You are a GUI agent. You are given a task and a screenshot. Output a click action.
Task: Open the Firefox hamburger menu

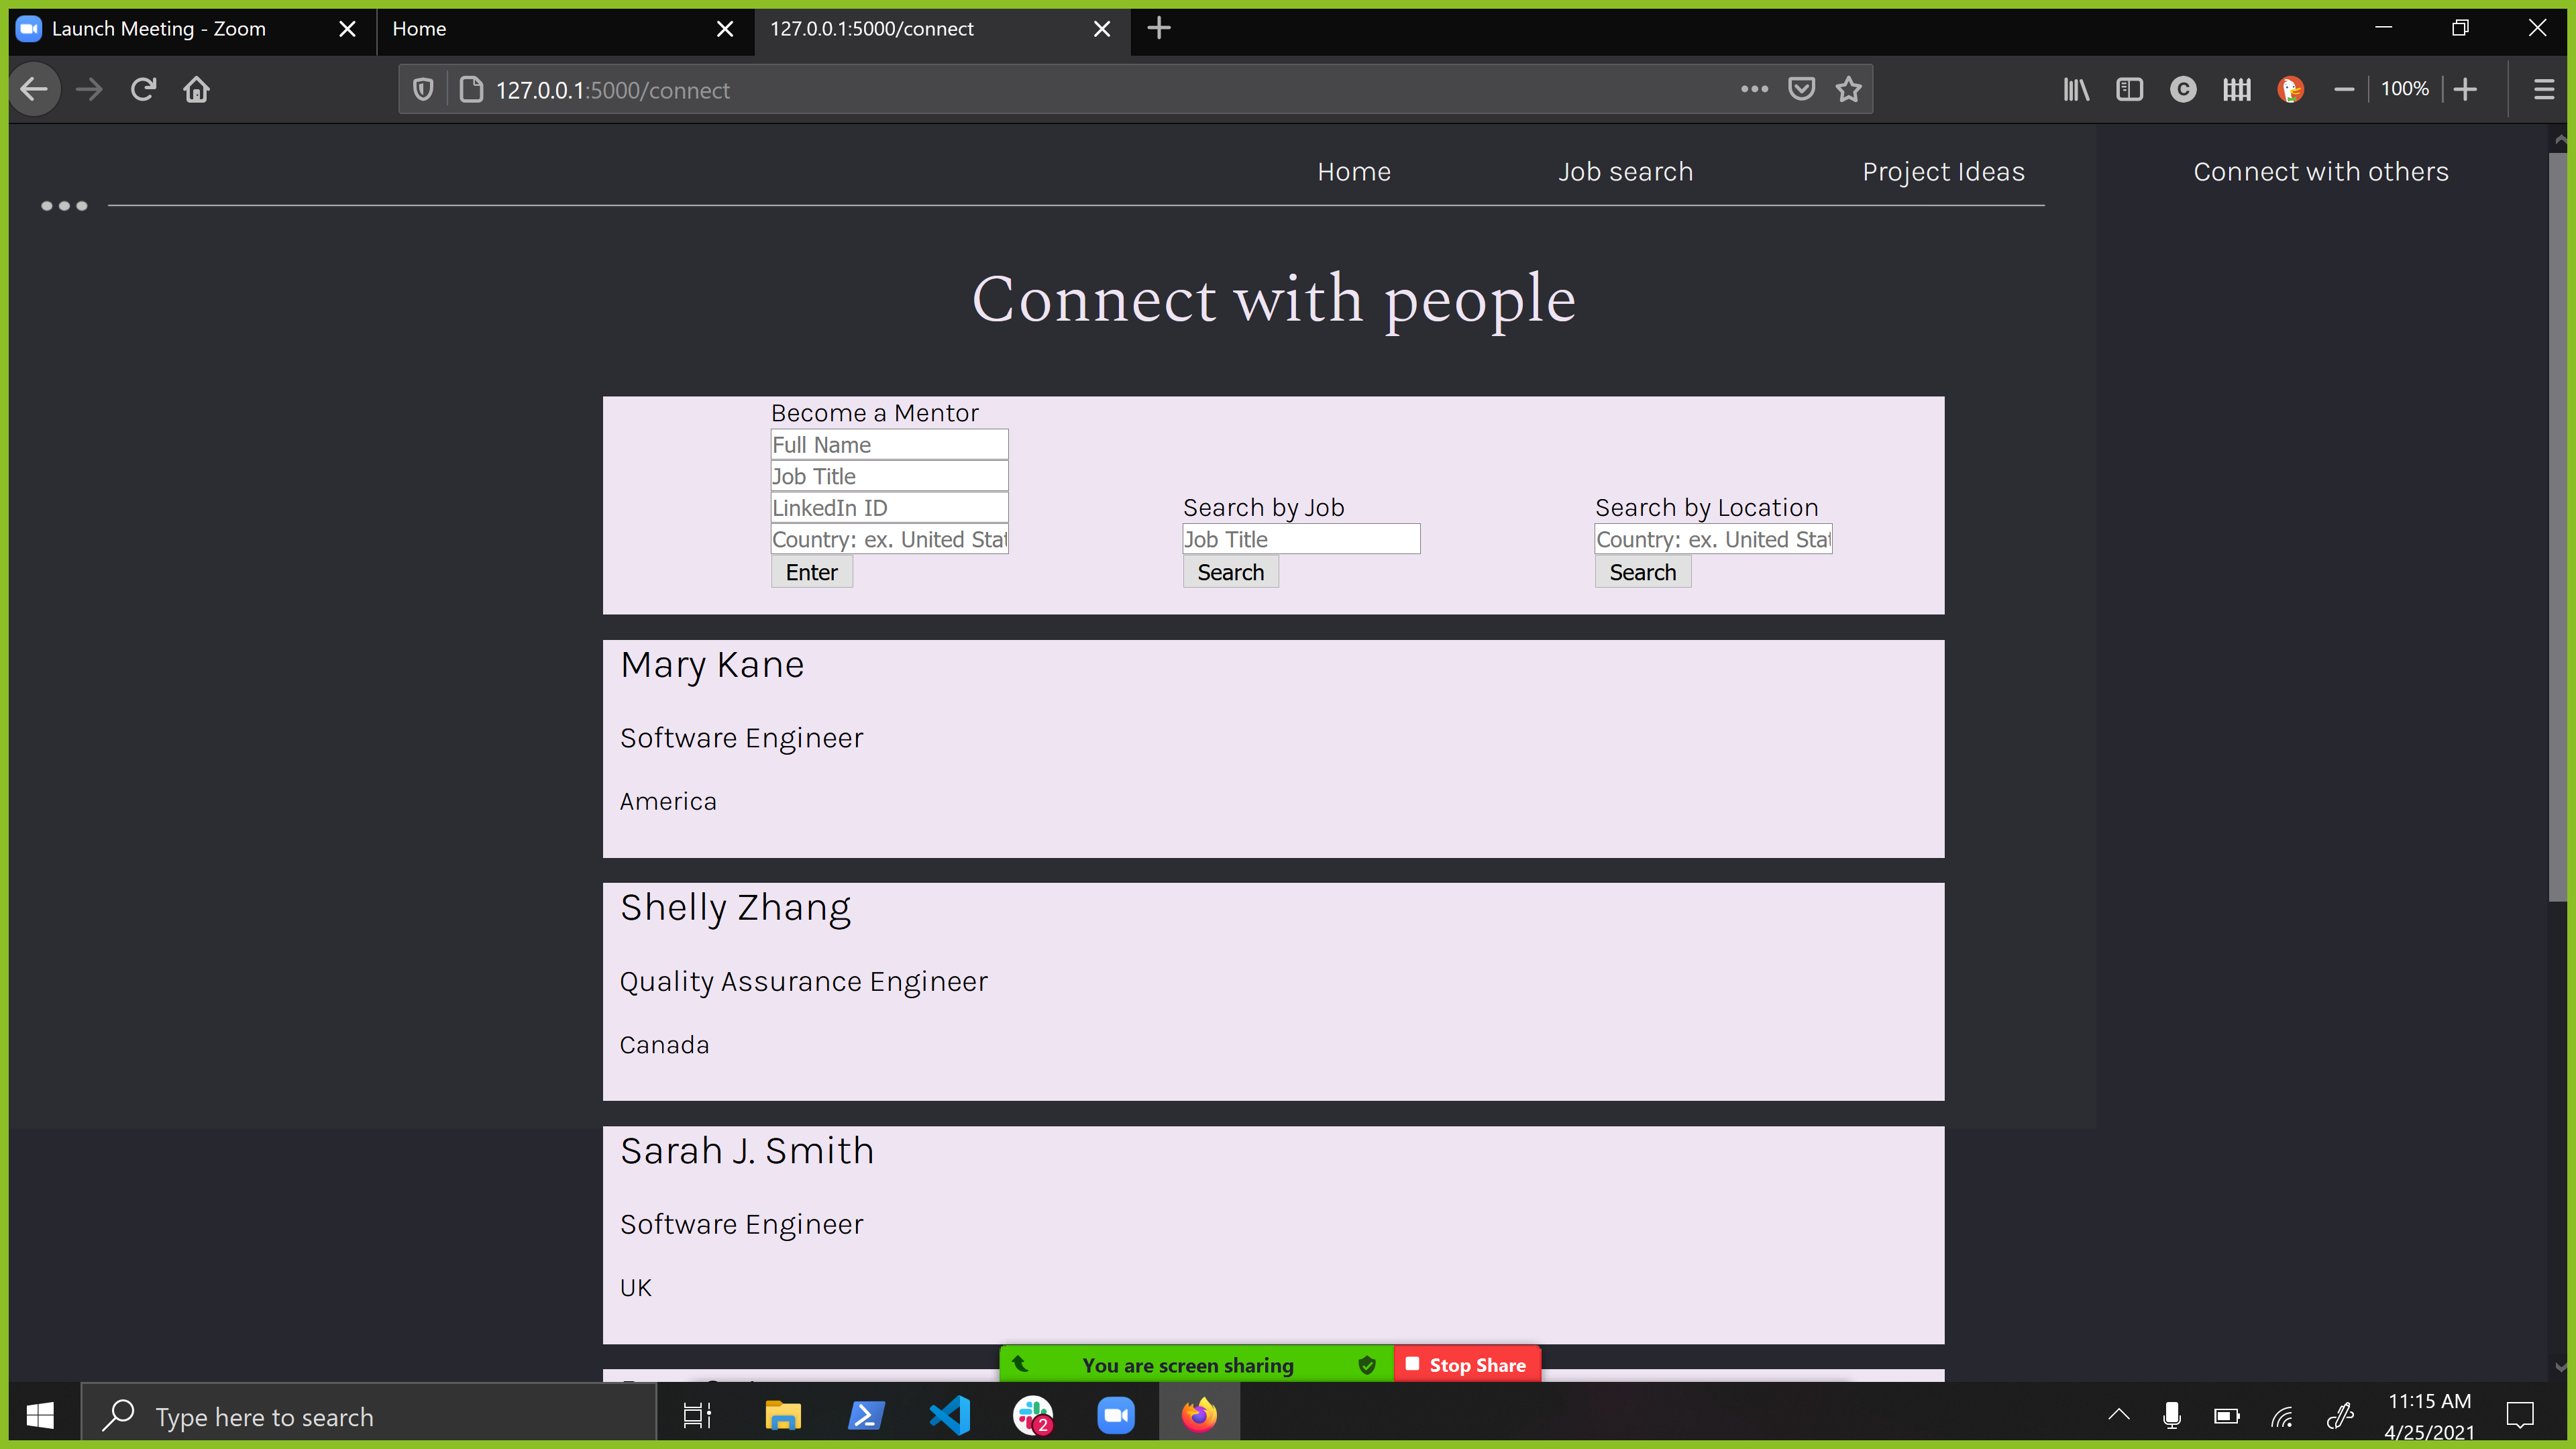click(2543, 90)
